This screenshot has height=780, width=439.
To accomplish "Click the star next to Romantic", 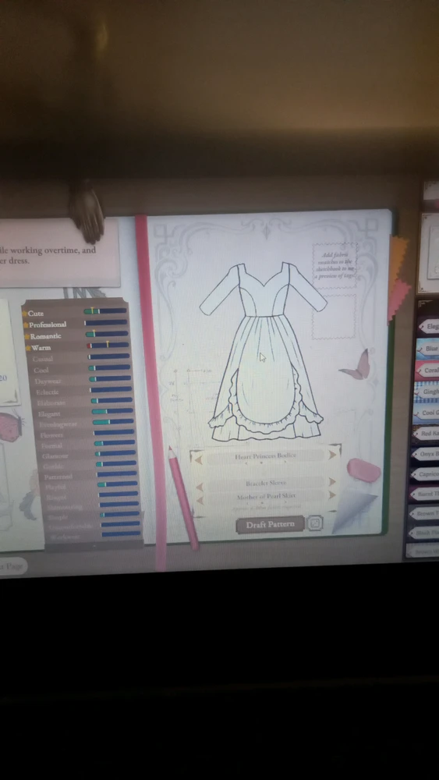I will click(27, 336).
